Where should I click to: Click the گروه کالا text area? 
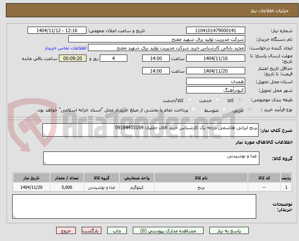(x=151, y=158)
